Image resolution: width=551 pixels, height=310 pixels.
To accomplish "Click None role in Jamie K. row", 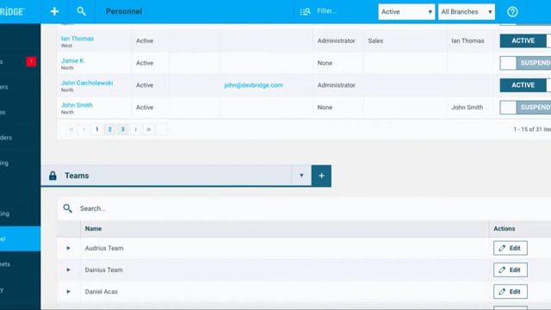I will 325,63.
